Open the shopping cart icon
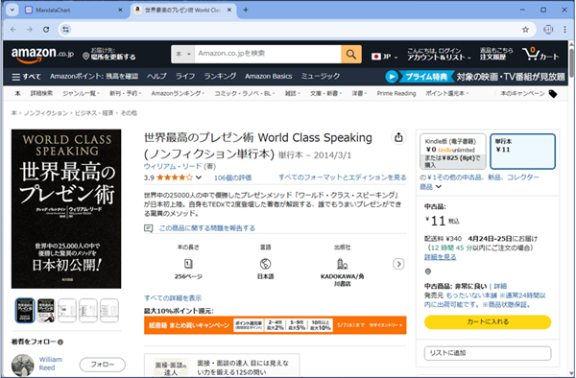Screen dimensions: 576x378 [540, 55]
